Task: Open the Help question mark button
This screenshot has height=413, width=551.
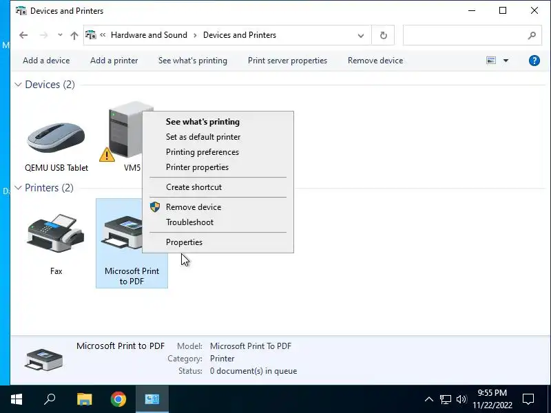Action: pos(534,61)
